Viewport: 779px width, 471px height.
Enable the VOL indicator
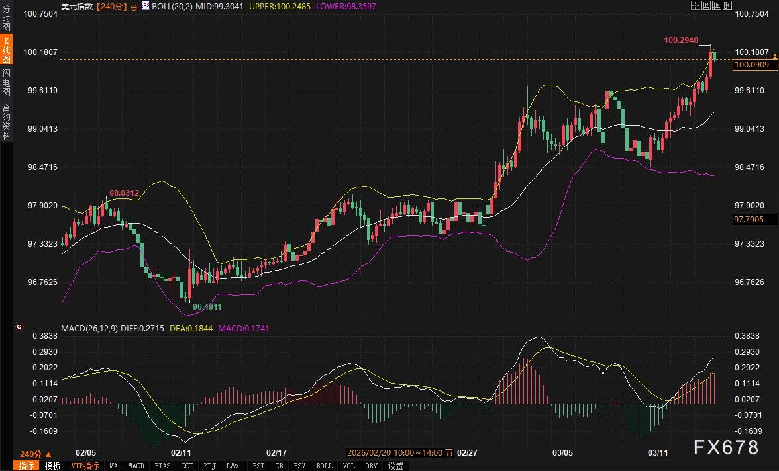(x=348, y=466)
